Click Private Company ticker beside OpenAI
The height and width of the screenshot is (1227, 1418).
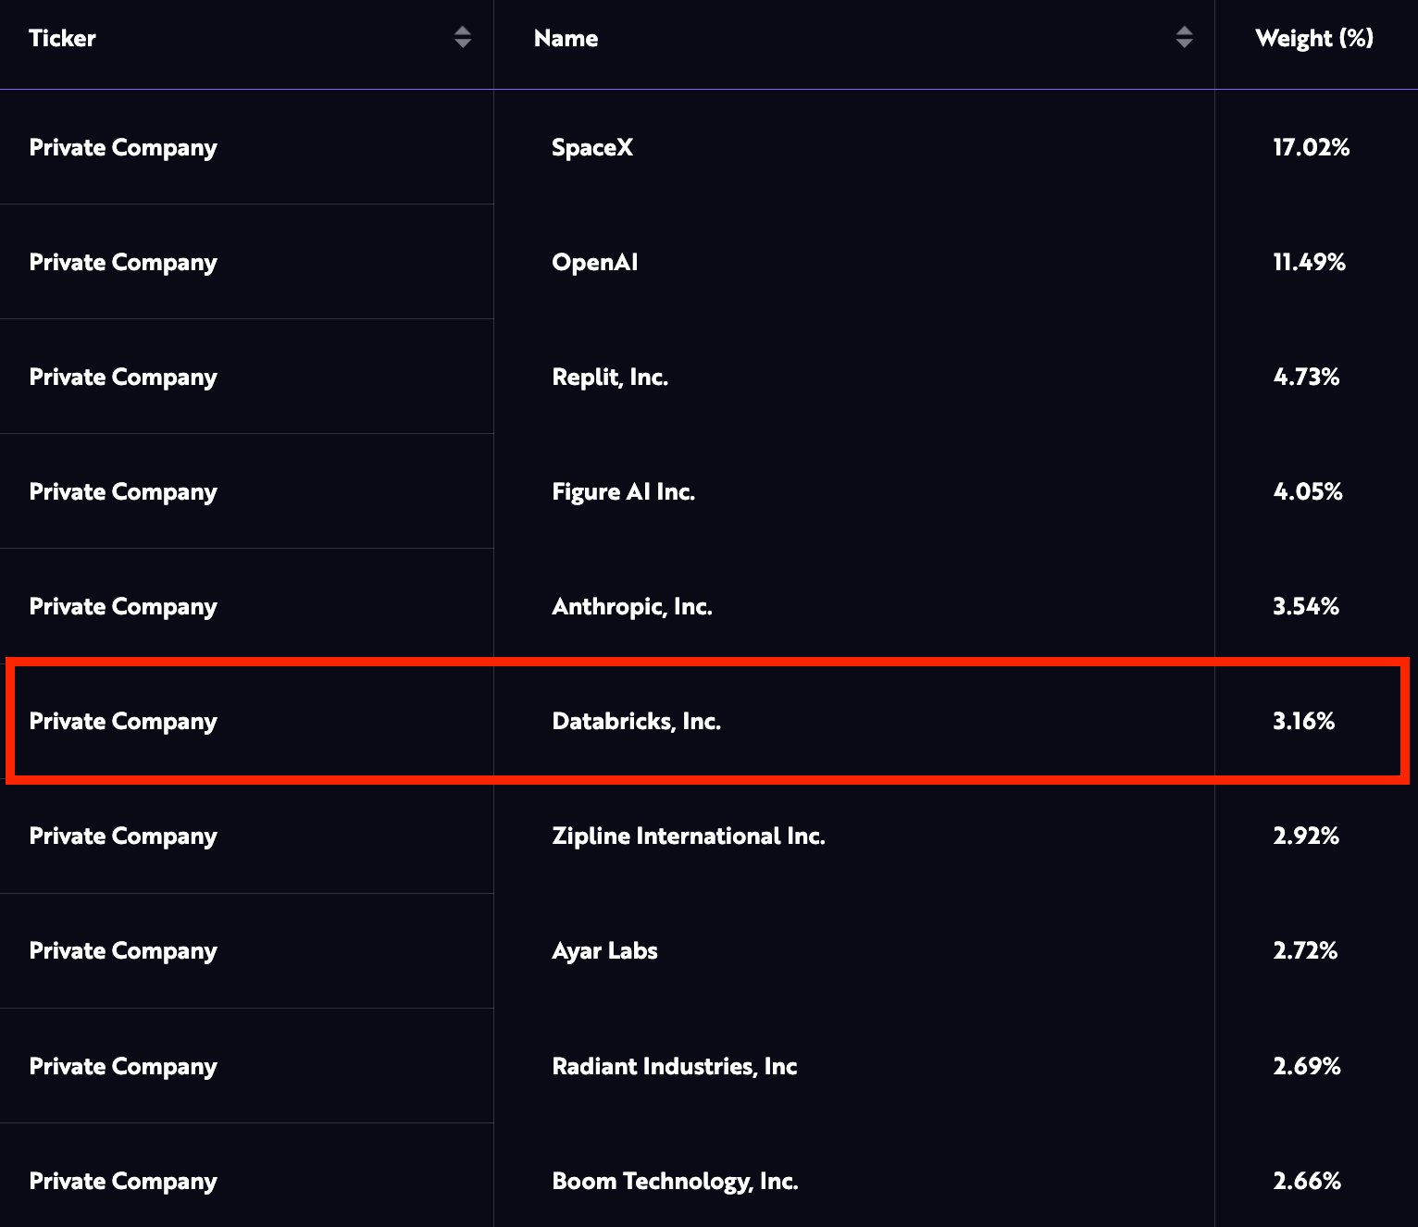(123, 262)
